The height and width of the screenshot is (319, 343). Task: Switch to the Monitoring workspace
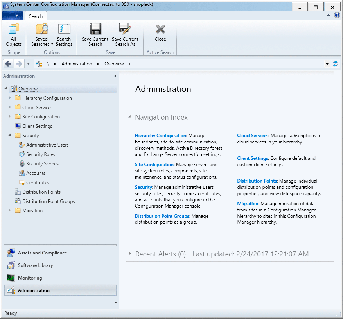tap(60, 278)
